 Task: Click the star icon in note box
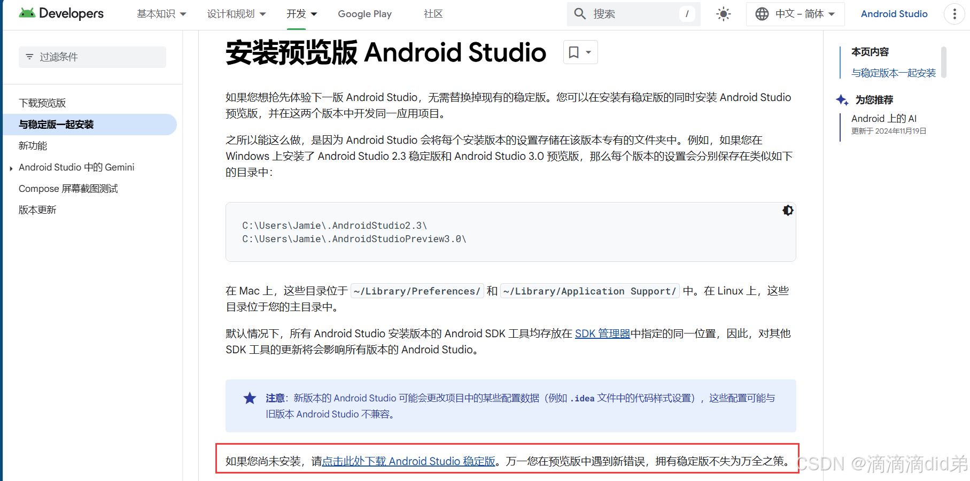coord(250,398)
